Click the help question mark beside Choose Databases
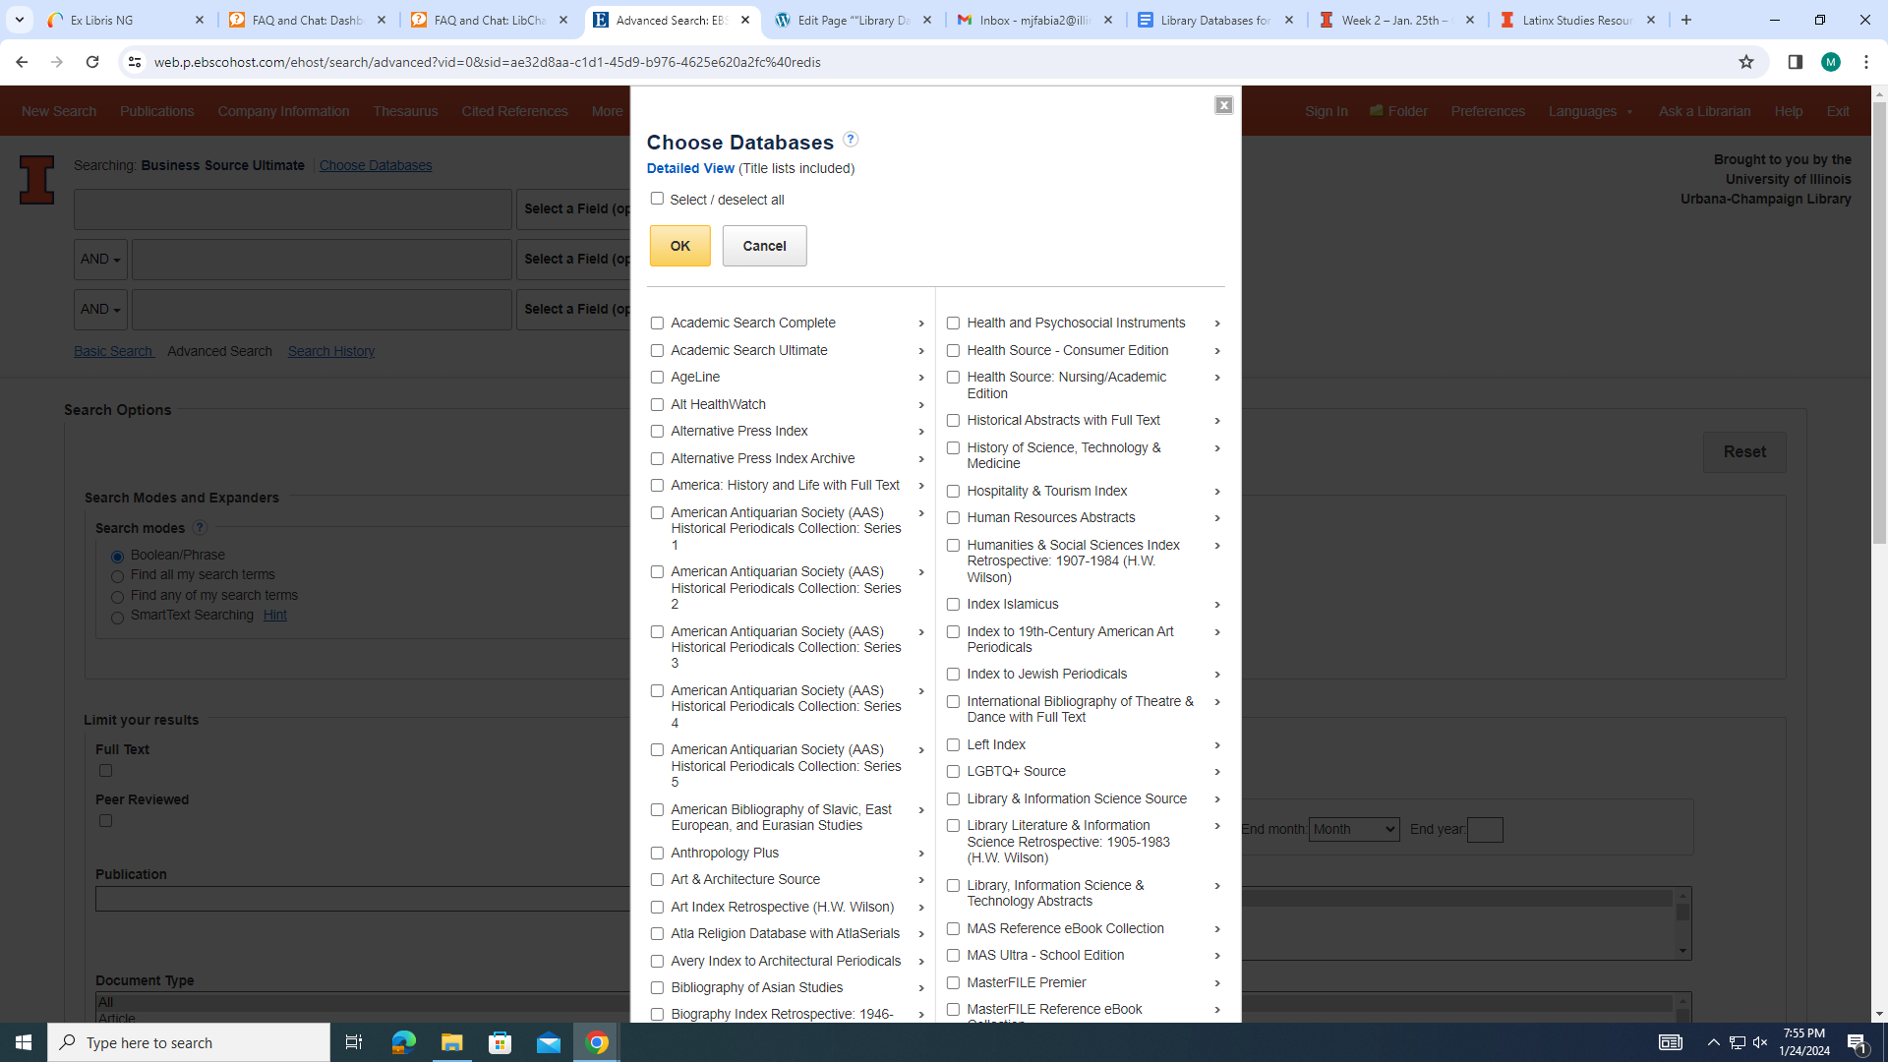1888x1062 pixels. click(851, 140)
